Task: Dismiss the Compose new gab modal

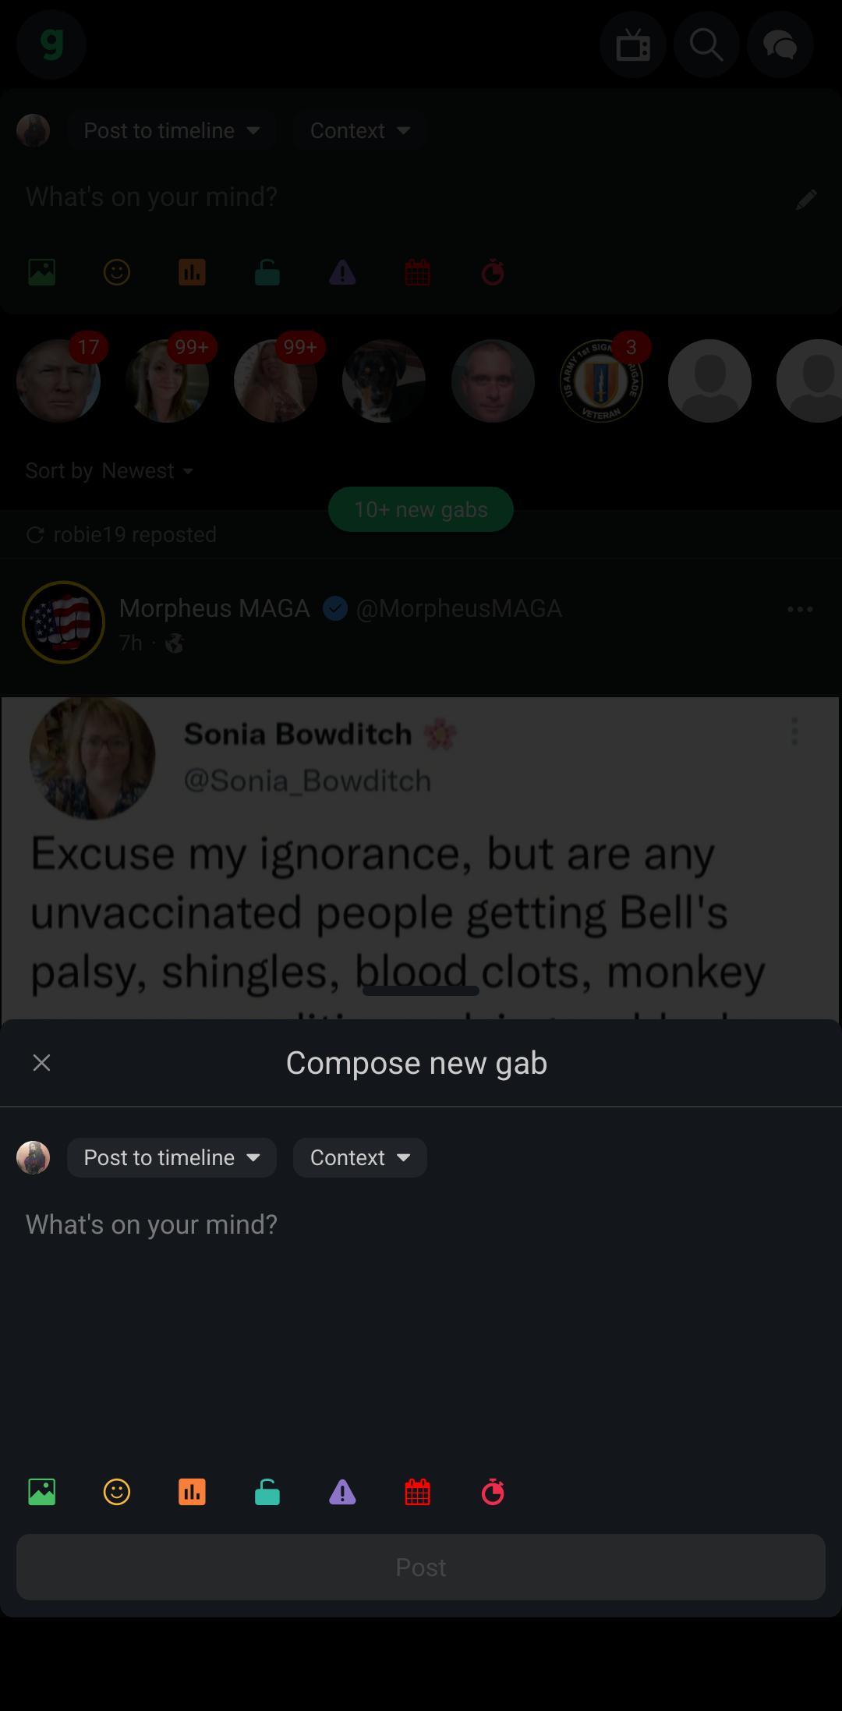Action: 41,1062
